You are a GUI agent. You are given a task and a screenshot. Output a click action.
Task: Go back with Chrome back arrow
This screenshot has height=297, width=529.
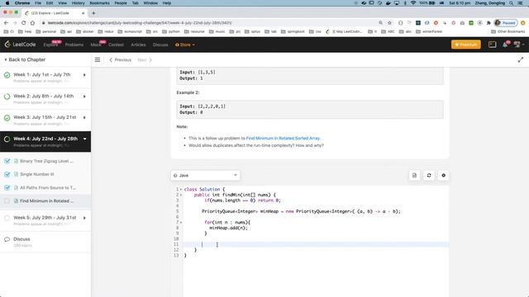[x=6, y=23]
